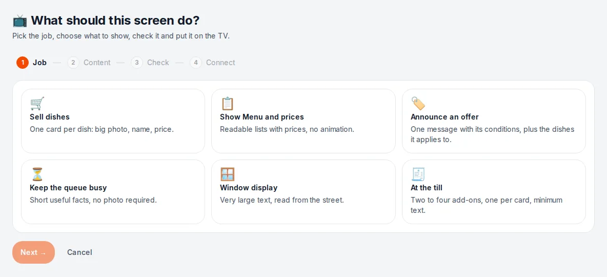The image size is (607, 277).
Task: Pick the Announce an offer card
Action: 494,121
